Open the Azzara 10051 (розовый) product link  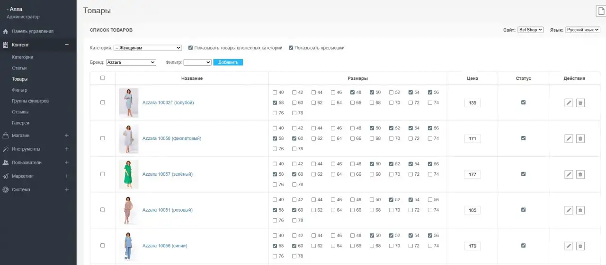pos(168,210)
